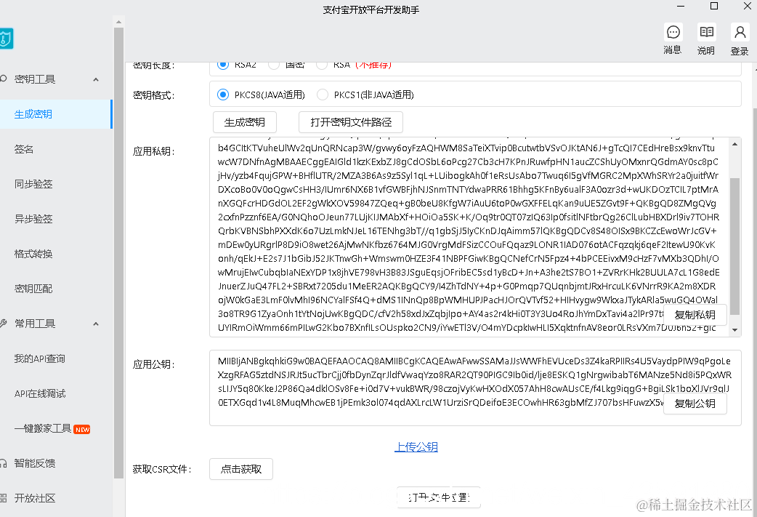This screenshot has height=517, width=757.
Task: Click the 登录 user login icon
Action: [740, 31]
